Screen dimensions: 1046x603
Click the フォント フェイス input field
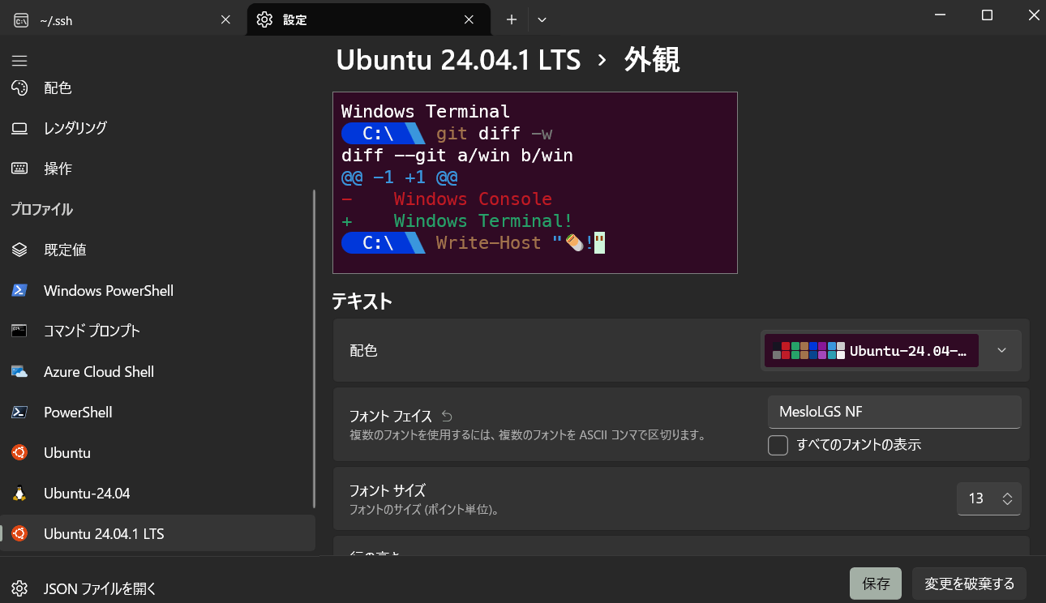point(894,412)
